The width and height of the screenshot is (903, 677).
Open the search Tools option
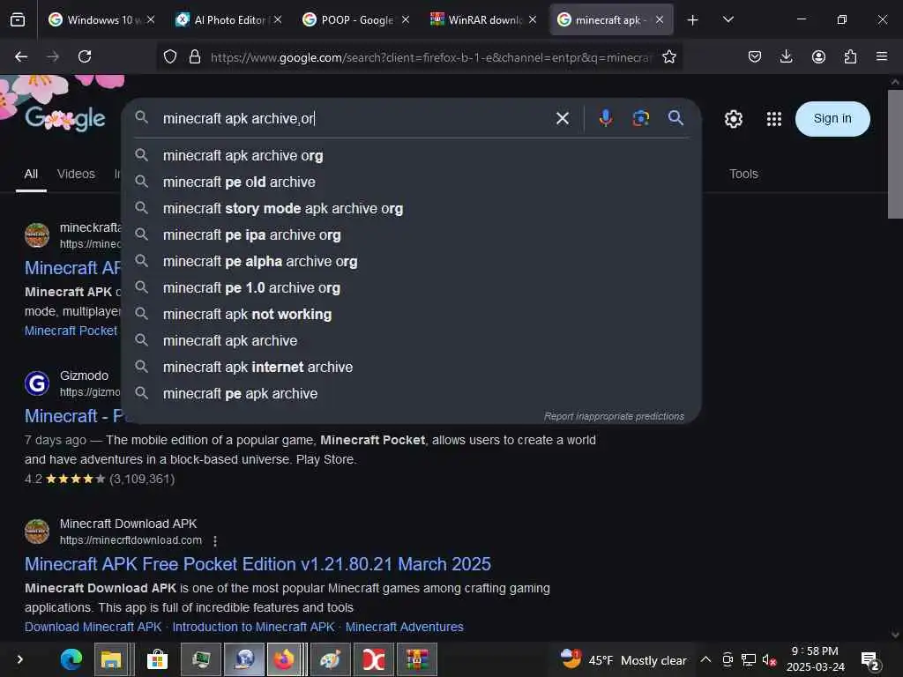[x=743, y=174]
